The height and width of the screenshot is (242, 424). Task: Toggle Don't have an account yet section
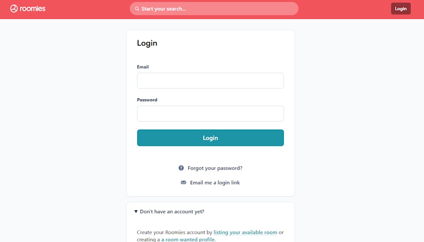[x=172, y=211]
